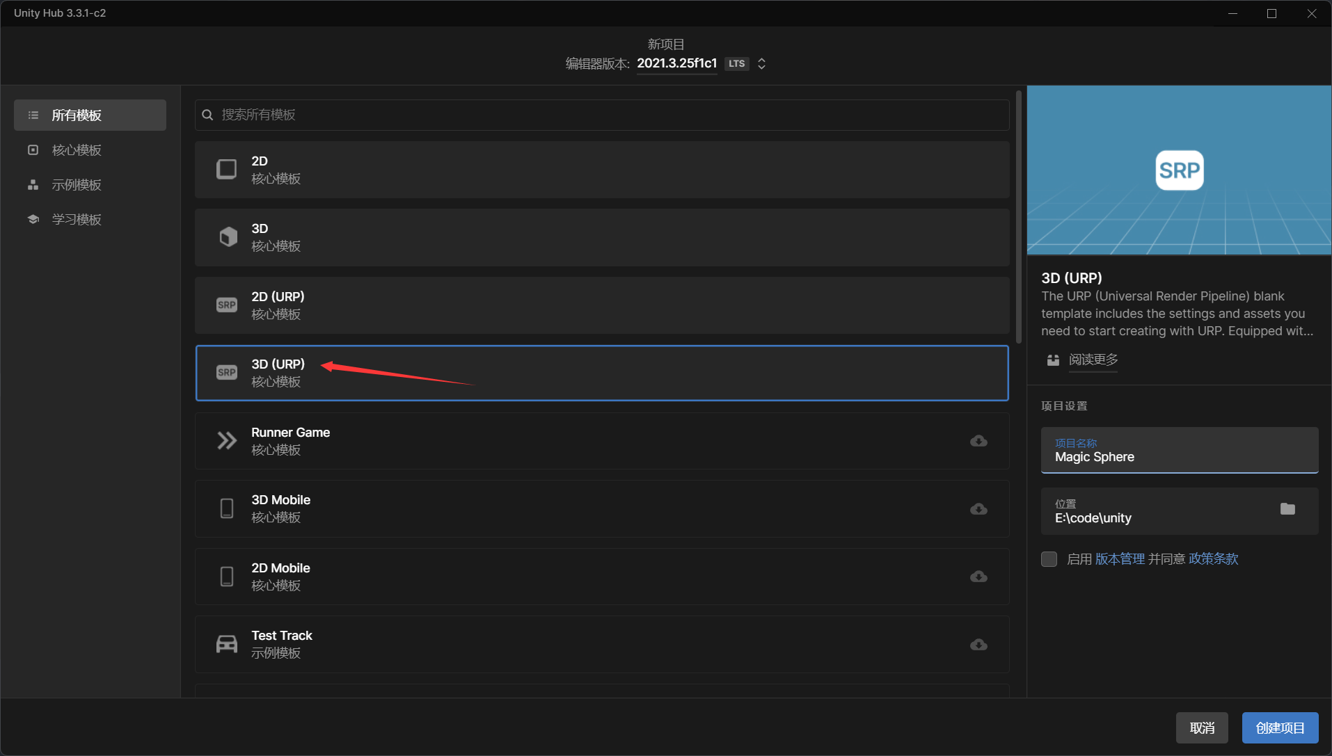The image size is (1332, 756).
Task: Switch to the 示例模板 sidebar category
Action: pyautogui.click(x=77, y=185)
